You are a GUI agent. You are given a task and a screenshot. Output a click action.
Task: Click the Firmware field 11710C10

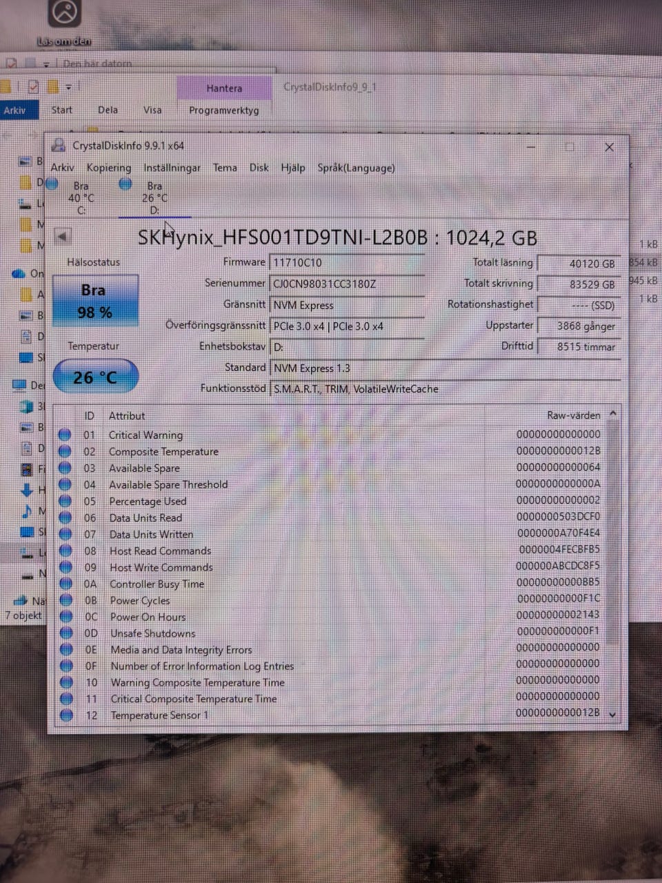pyautogui.click(x=346, y=263)
